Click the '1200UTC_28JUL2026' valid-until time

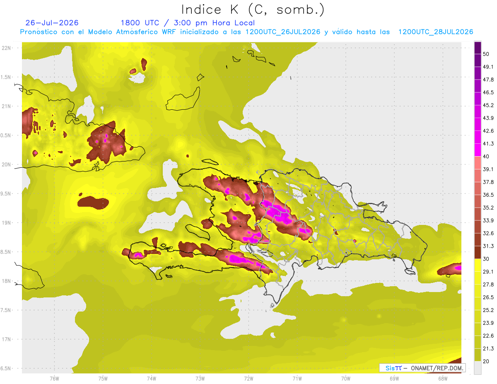click(x=436, y=32)
